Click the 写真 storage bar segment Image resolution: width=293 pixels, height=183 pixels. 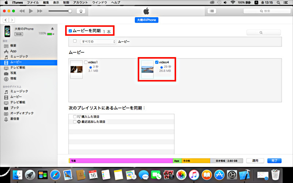pos(121,161)
